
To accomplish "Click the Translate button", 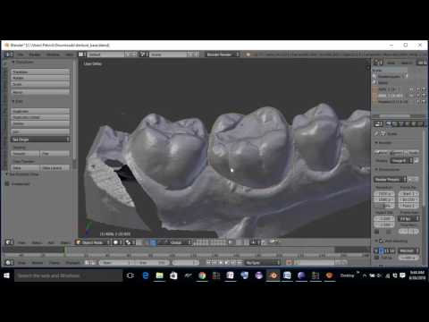I will pyautogui.click(x=41, y=72).
